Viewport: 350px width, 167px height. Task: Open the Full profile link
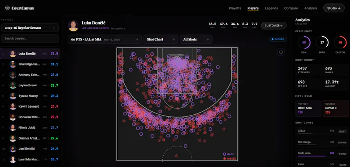(118, 28)
